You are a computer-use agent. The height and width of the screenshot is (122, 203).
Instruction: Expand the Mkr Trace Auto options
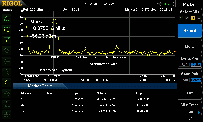pos(199,112)
